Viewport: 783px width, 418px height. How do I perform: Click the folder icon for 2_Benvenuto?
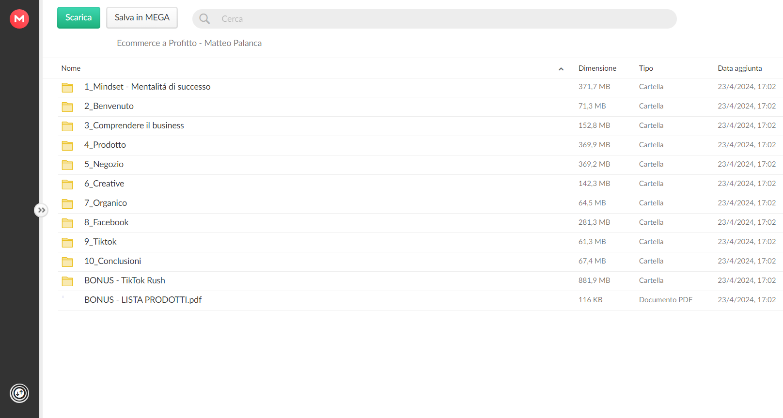point(67,107)
